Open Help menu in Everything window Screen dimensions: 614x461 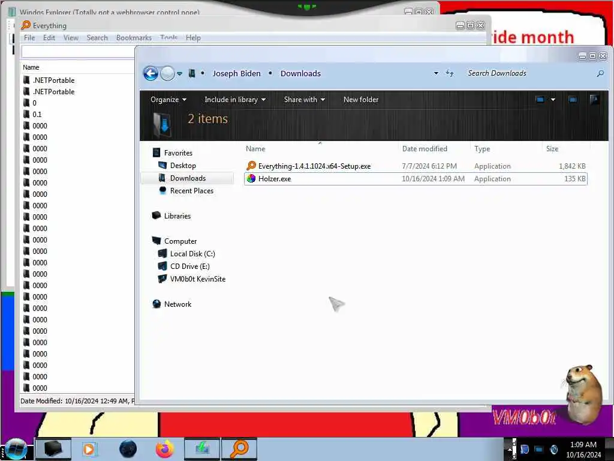click(193, 38)
